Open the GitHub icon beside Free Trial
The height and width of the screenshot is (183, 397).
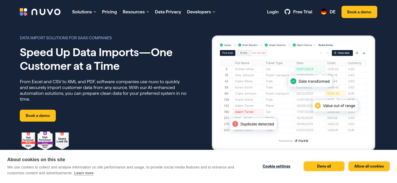(x=287, y=12)
